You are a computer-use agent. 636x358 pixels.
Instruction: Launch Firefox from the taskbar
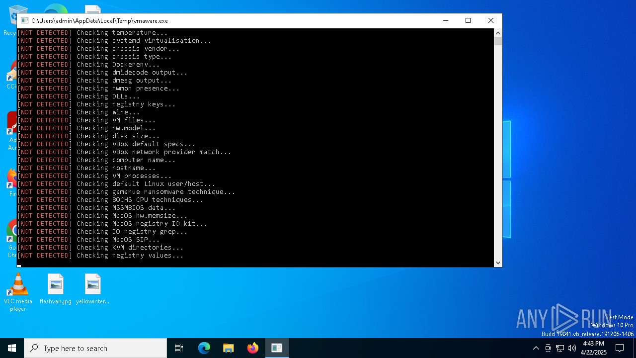click(x=253, y=348)
